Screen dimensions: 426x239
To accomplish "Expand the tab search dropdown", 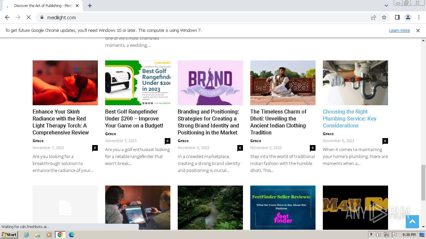I will (386, 6).
